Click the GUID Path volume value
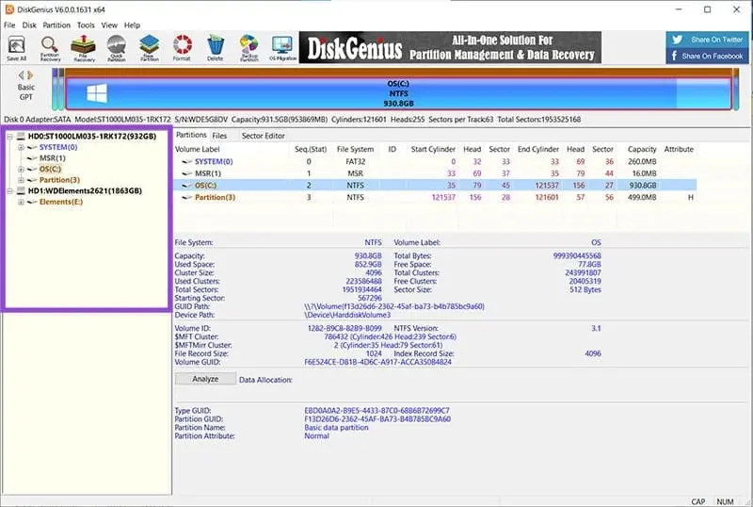The height and width of the screenshot is (507, 753). pyautogui.click(x=394, y=306)
